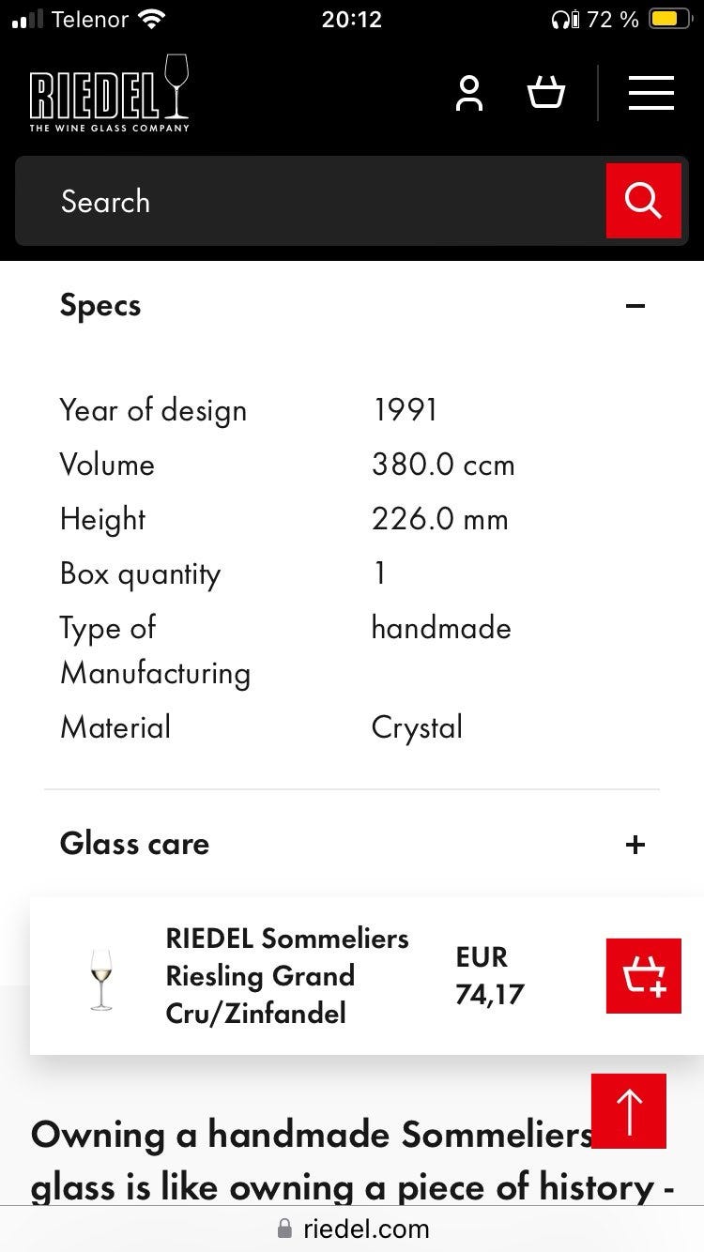Type in the Search field
The image size is (704, 1252).
coord(310,201)
